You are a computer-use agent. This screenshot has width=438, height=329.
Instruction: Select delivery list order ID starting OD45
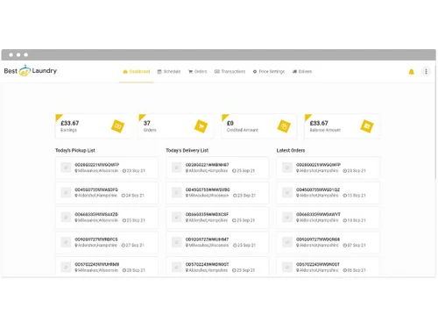pyautogui.click(x=208, y=190)
